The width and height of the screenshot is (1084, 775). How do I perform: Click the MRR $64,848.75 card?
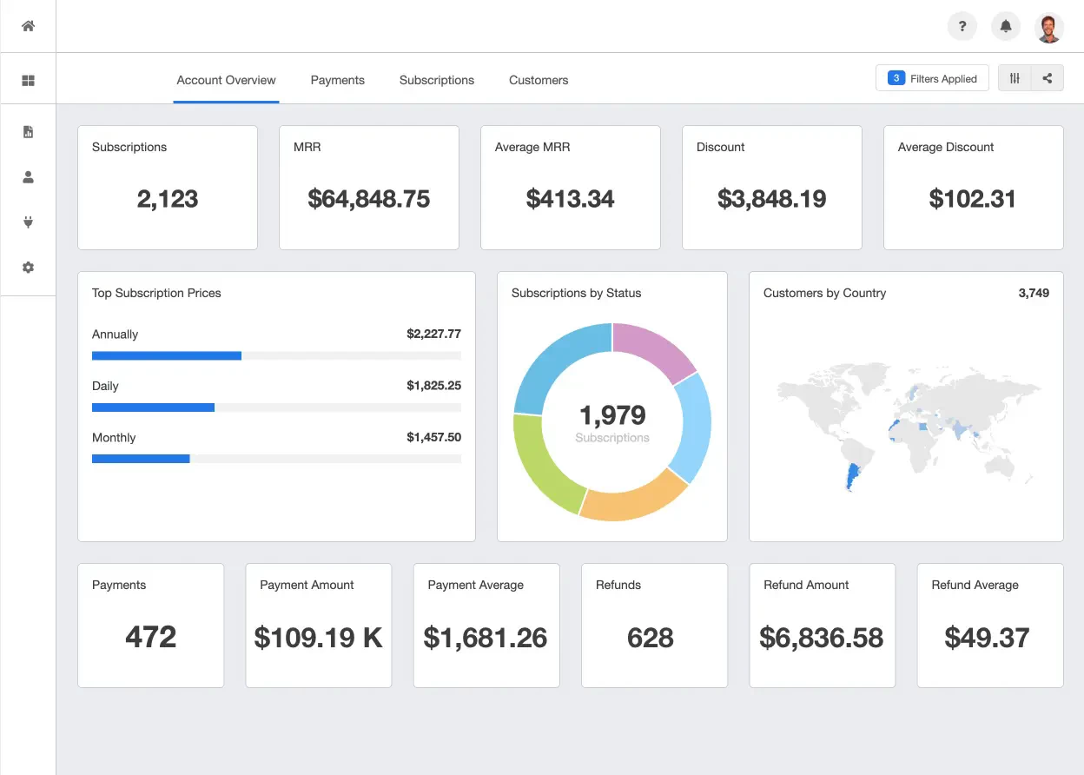tap(369, 188)
